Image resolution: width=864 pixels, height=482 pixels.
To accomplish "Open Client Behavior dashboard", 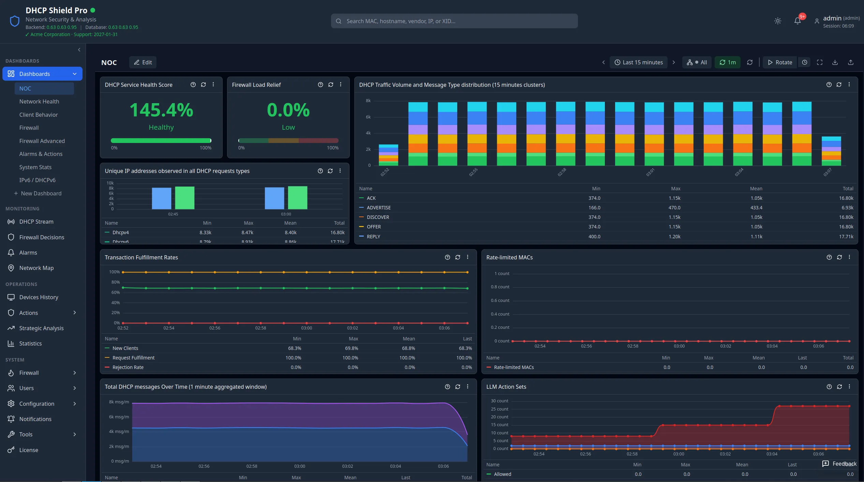I will [x=39, y=115].
